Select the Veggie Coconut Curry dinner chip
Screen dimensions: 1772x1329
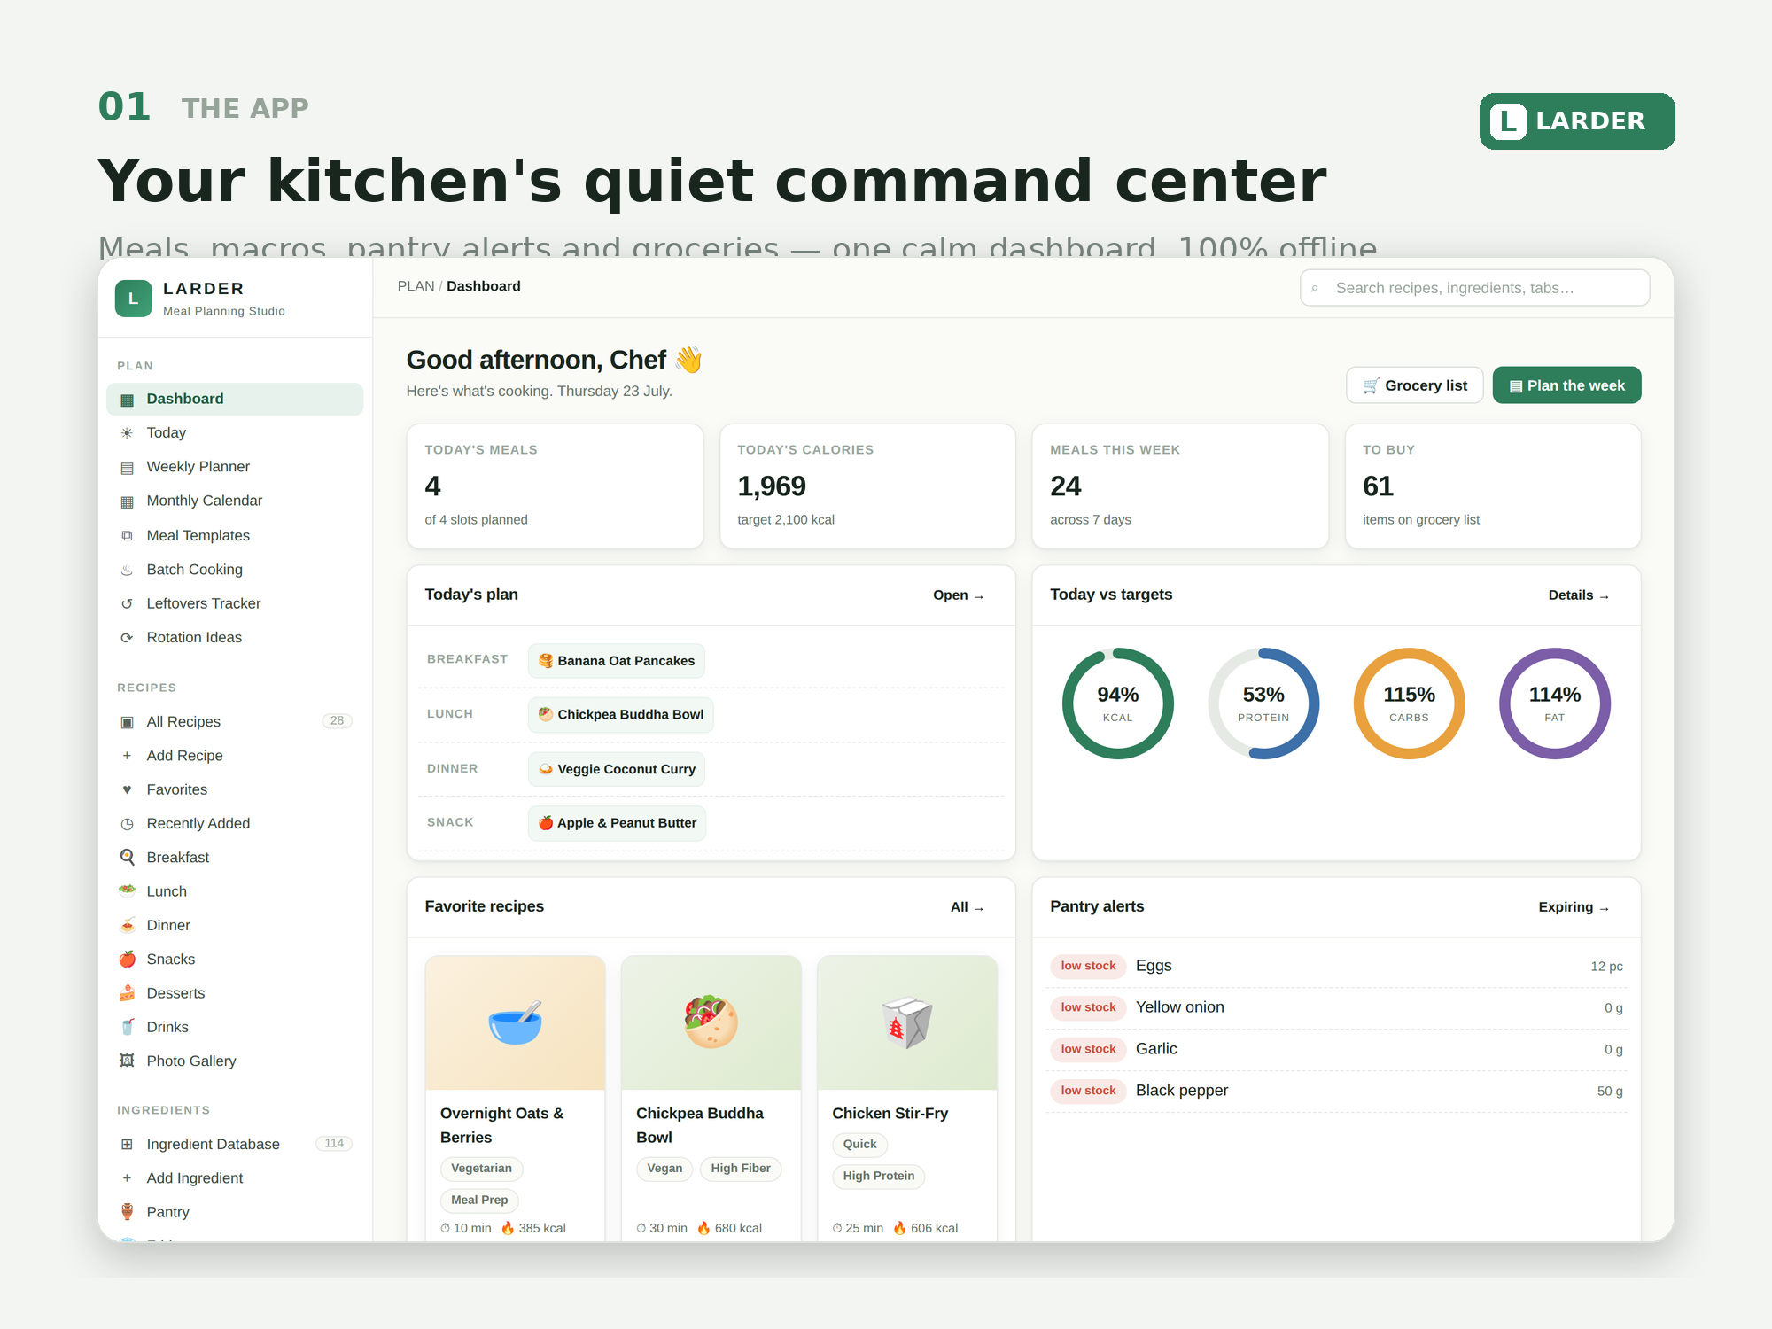[617, 769]
